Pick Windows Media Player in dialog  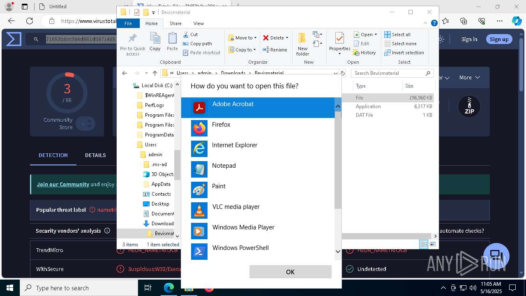point(258,231)
